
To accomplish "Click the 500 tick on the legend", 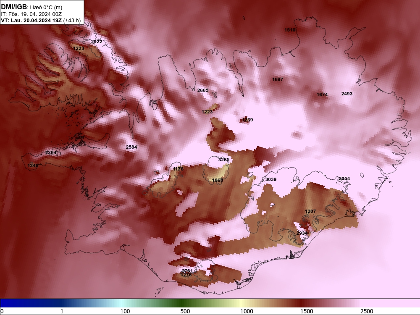I will tap(185, 311).
